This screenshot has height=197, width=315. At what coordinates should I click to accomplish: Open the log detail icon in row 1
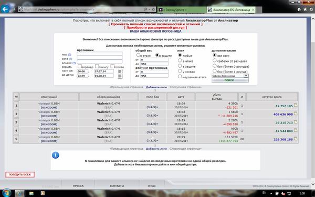click(x=296, y=105)
